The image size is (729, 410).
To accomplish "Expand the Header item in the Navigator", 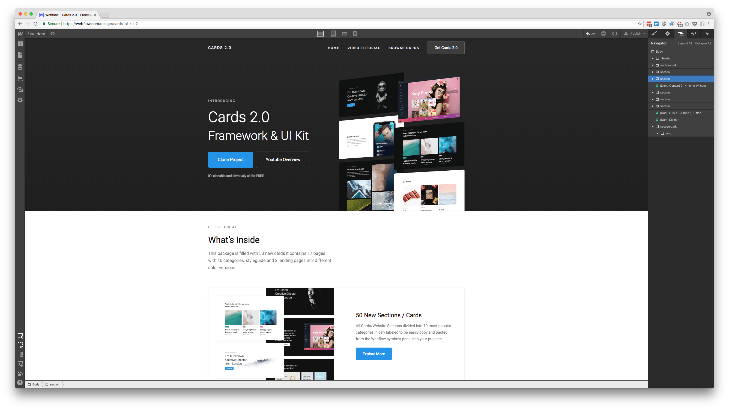I will 653,58.
